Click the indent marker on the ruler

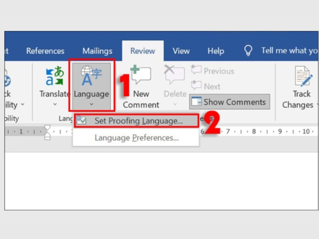[x=47, y=132]
